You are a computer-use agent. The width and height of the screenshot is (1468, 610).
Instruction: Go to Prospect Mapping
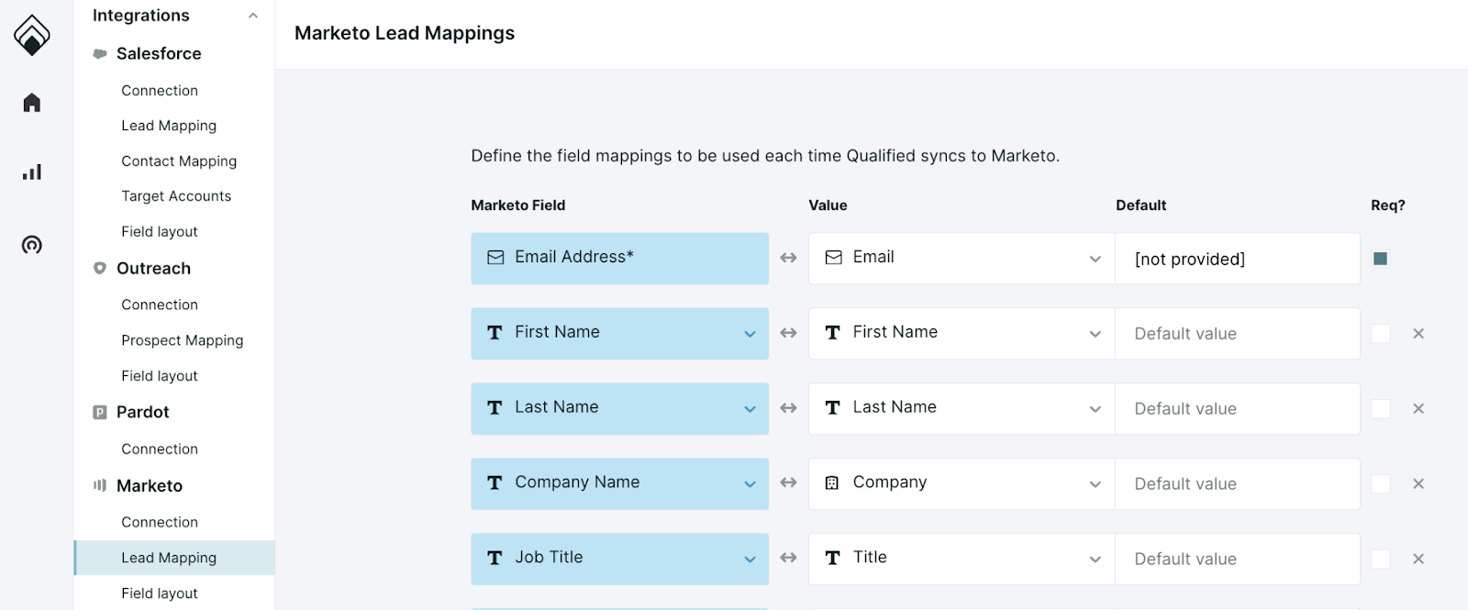(x=183, y=340)
